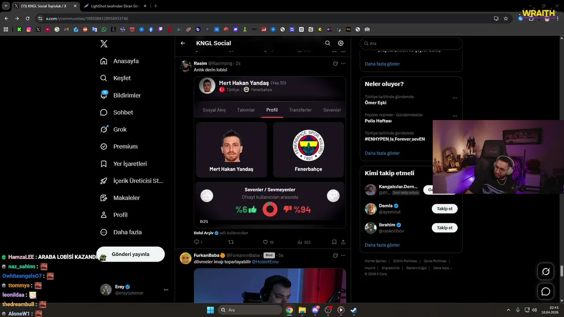The width and height of the screenshot is (564, 317).
Task: Open Windows Start menu
Action: (x=210, y=310)
